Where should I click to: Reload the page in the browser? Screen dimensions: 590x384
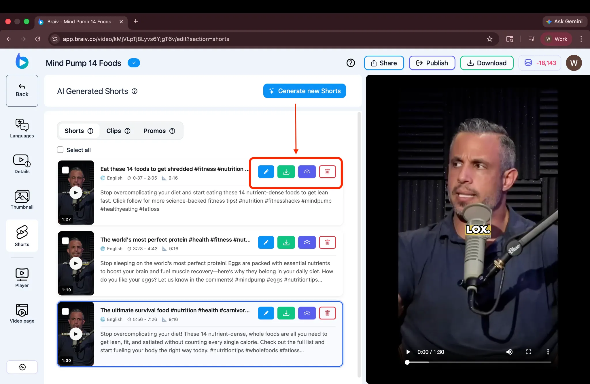[x=38, y=39]
